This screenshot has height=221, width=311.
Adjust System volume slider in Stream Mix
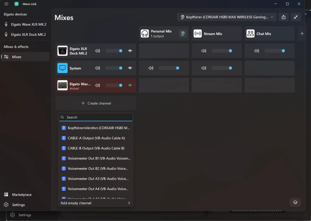tap(222, 68)
